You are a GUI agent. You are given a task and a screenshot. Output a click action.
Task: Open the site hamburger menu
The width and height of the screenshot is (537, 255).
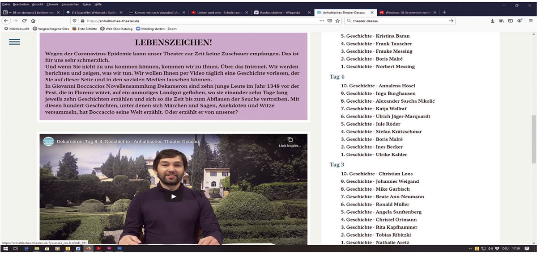point(14,42)
